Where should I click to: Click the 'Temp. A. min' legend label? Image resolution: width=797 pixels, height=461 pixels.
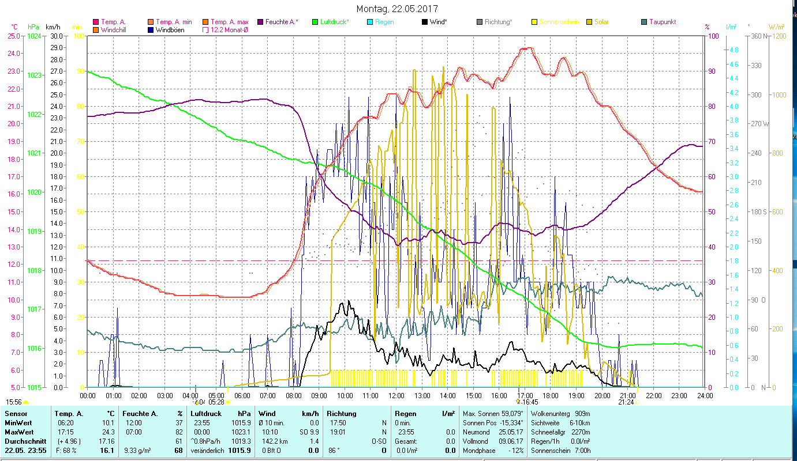point(175,22)
